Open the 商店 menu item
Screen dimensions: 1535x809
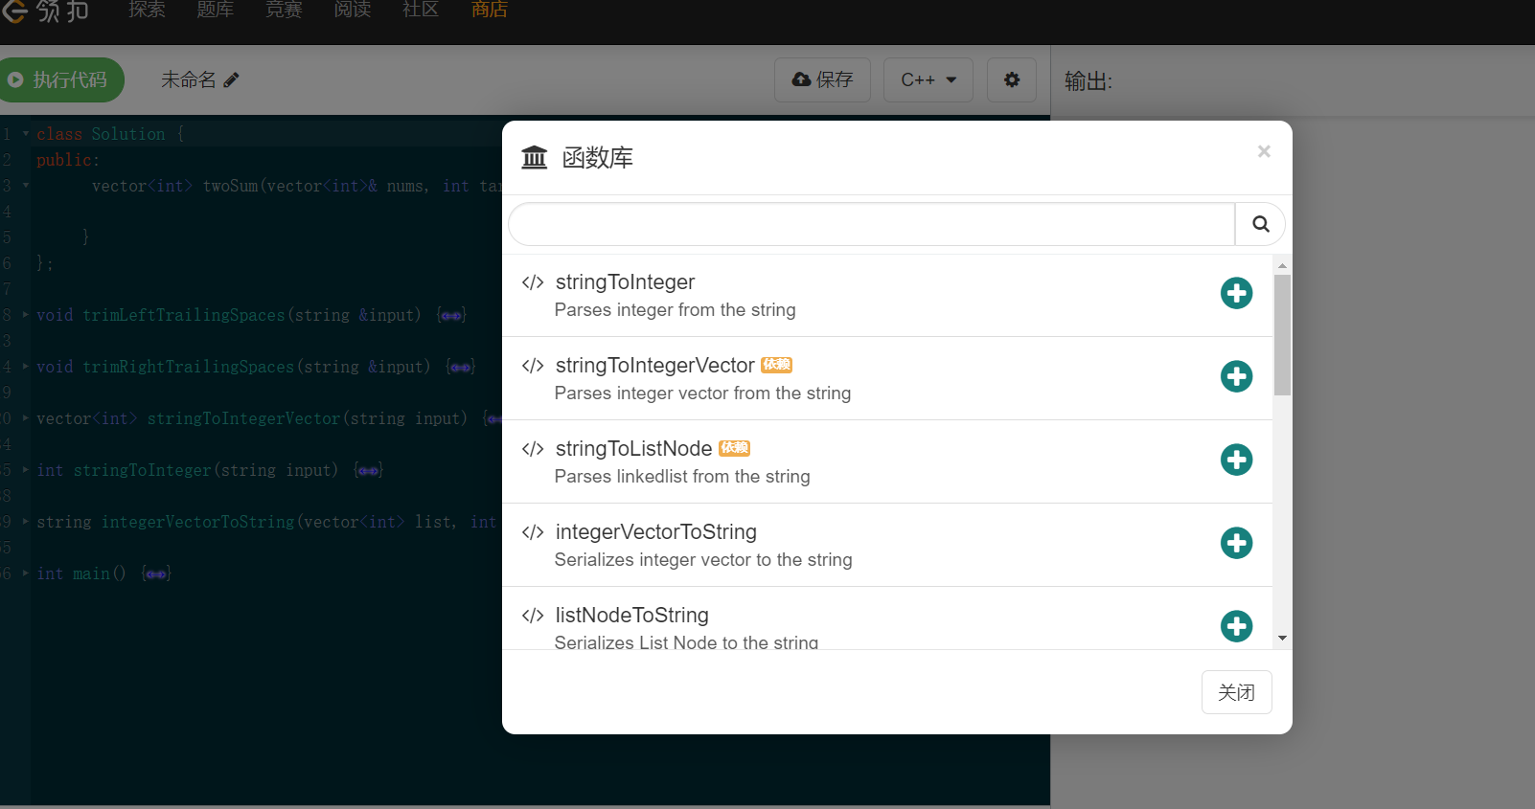pyautogui.click(x=490, y=10)
